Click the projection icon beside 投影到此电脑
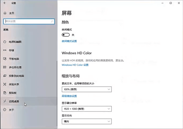 point(5,76)
